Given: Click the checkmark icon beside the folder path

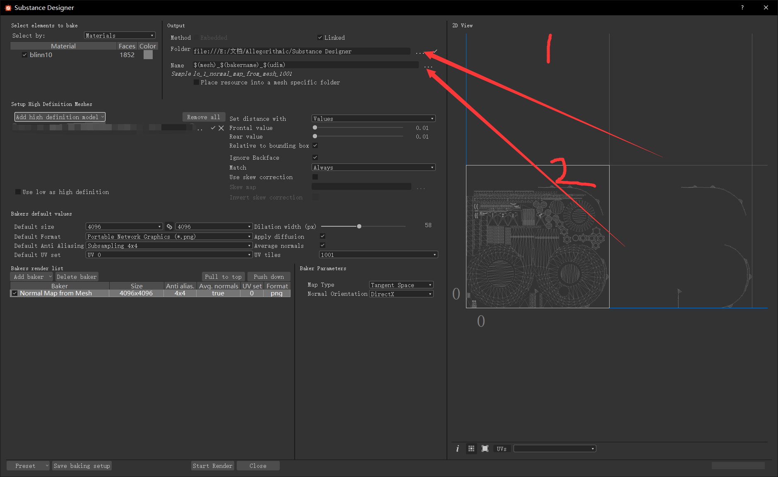Looking at the screenshot, I should pyautogui.click(x=434, y=51).
